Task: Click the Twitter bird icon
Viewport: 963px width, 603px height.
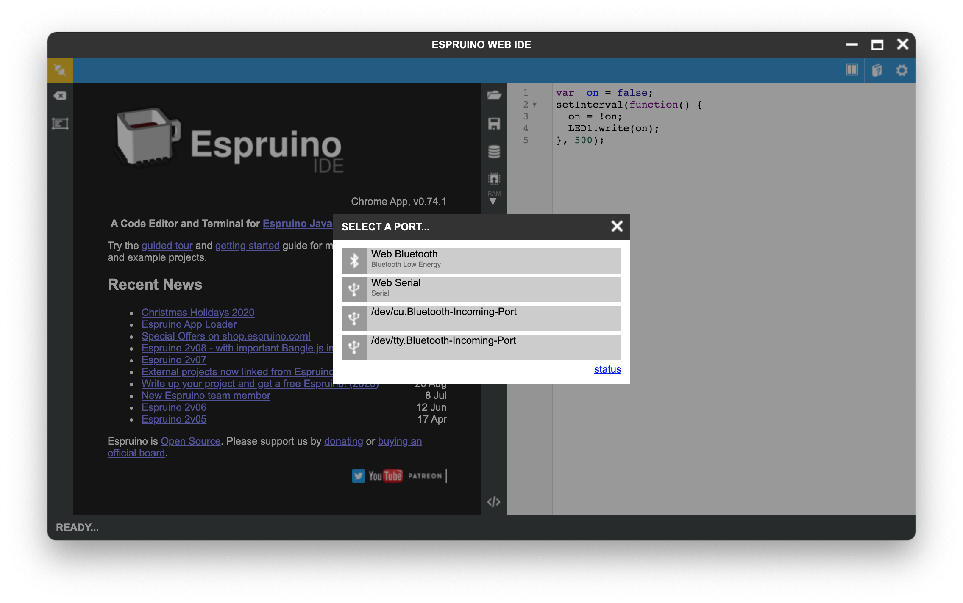Action: click(358, 476)
